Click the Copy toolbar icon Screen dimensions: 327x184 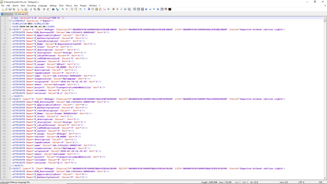(35, 9)
